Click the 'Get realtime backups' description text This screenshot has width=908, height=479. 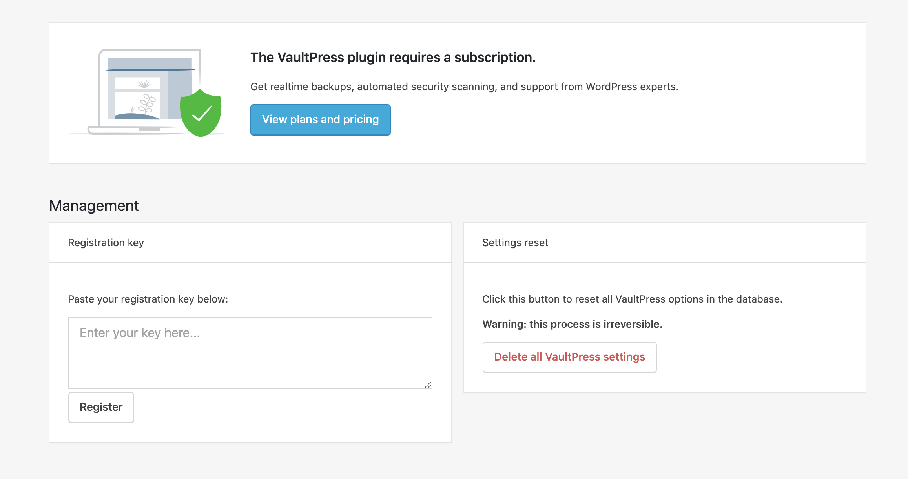(464, 87)
